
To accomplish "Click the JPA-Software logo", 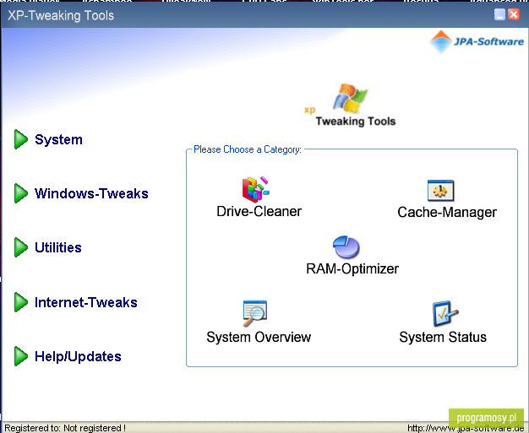I will coord(477,42).
